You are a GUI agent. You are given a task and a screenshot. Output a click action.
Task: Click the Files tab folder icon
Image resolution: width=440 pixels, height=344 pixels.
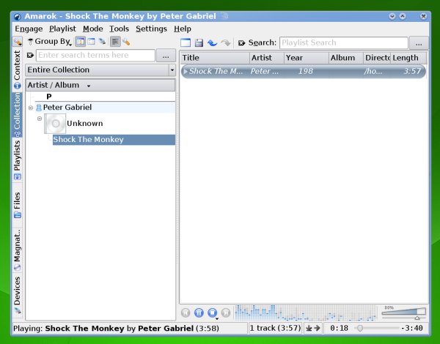pyautogui.click(x=18, y=215)
